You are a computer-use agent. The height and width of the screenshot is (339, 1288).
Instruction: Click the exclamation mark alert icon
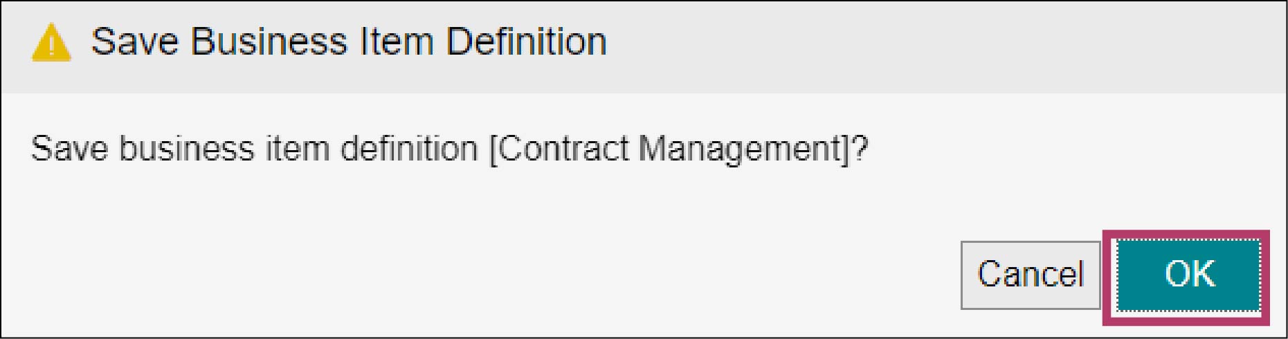pos(51,42)
